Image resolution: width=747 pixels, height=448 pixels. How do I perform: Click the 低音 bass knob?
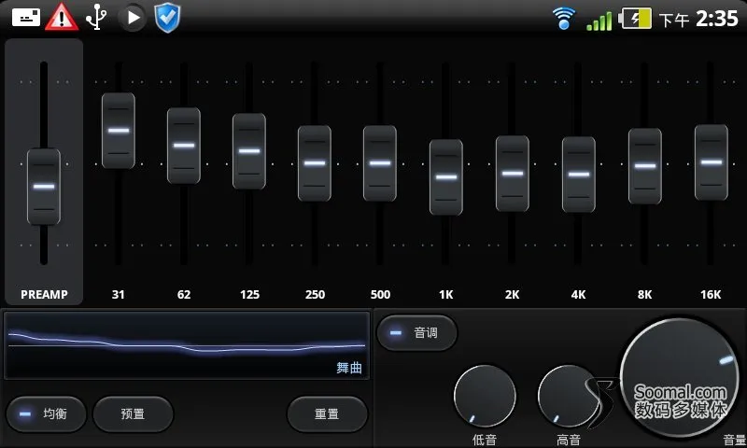(485, 396)
